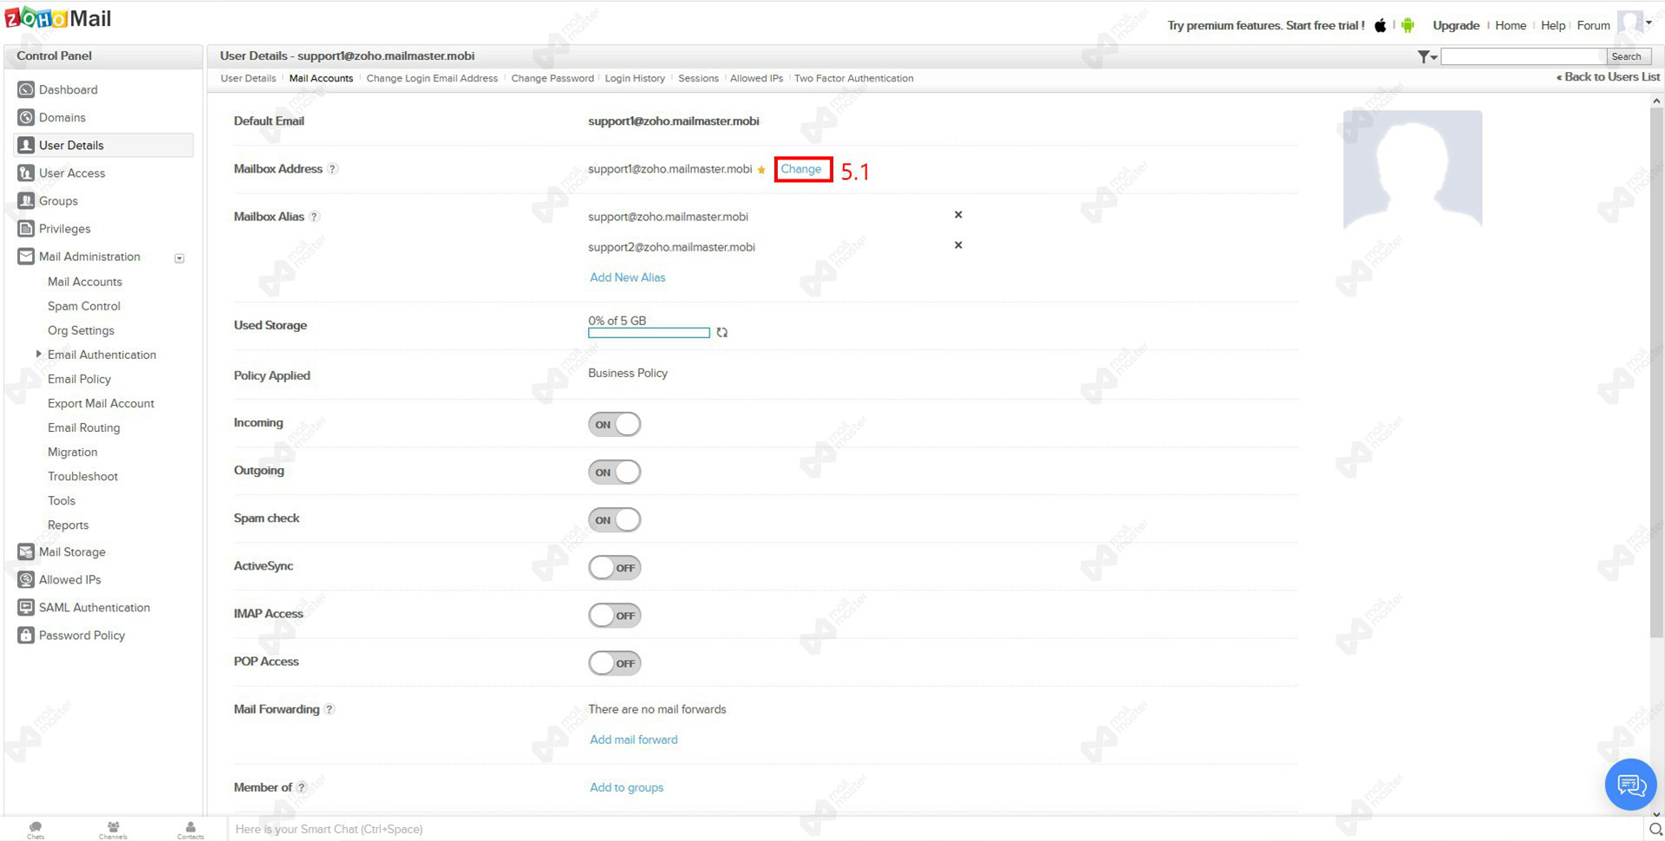Click the Password Policy lock icon
This screenshot has width=1665, height=841.
pos(26,635)
